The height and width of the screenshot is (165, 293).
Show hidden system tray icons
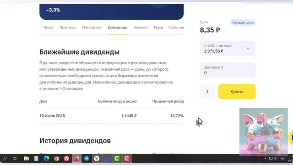266,159
